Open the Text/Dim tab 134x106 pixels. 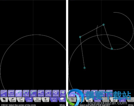(x=37, y=100)
